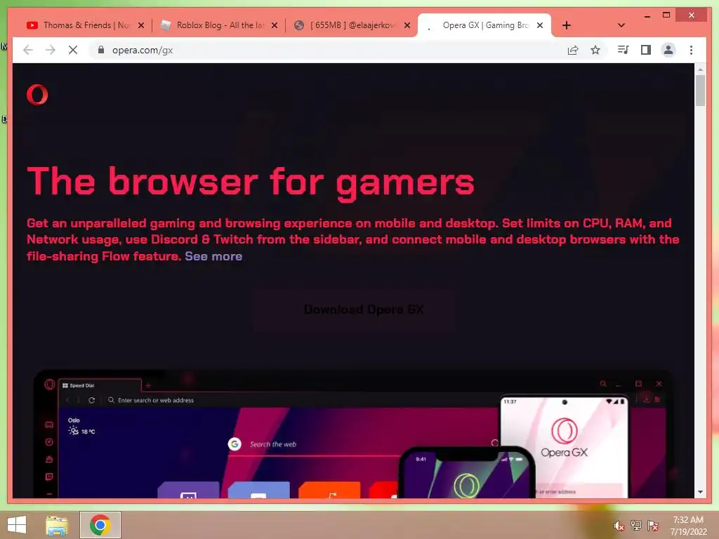Viewport: 719px width, 539px height.
Task: Close the Roblox Blog tab
Action: tap(275, 25)
